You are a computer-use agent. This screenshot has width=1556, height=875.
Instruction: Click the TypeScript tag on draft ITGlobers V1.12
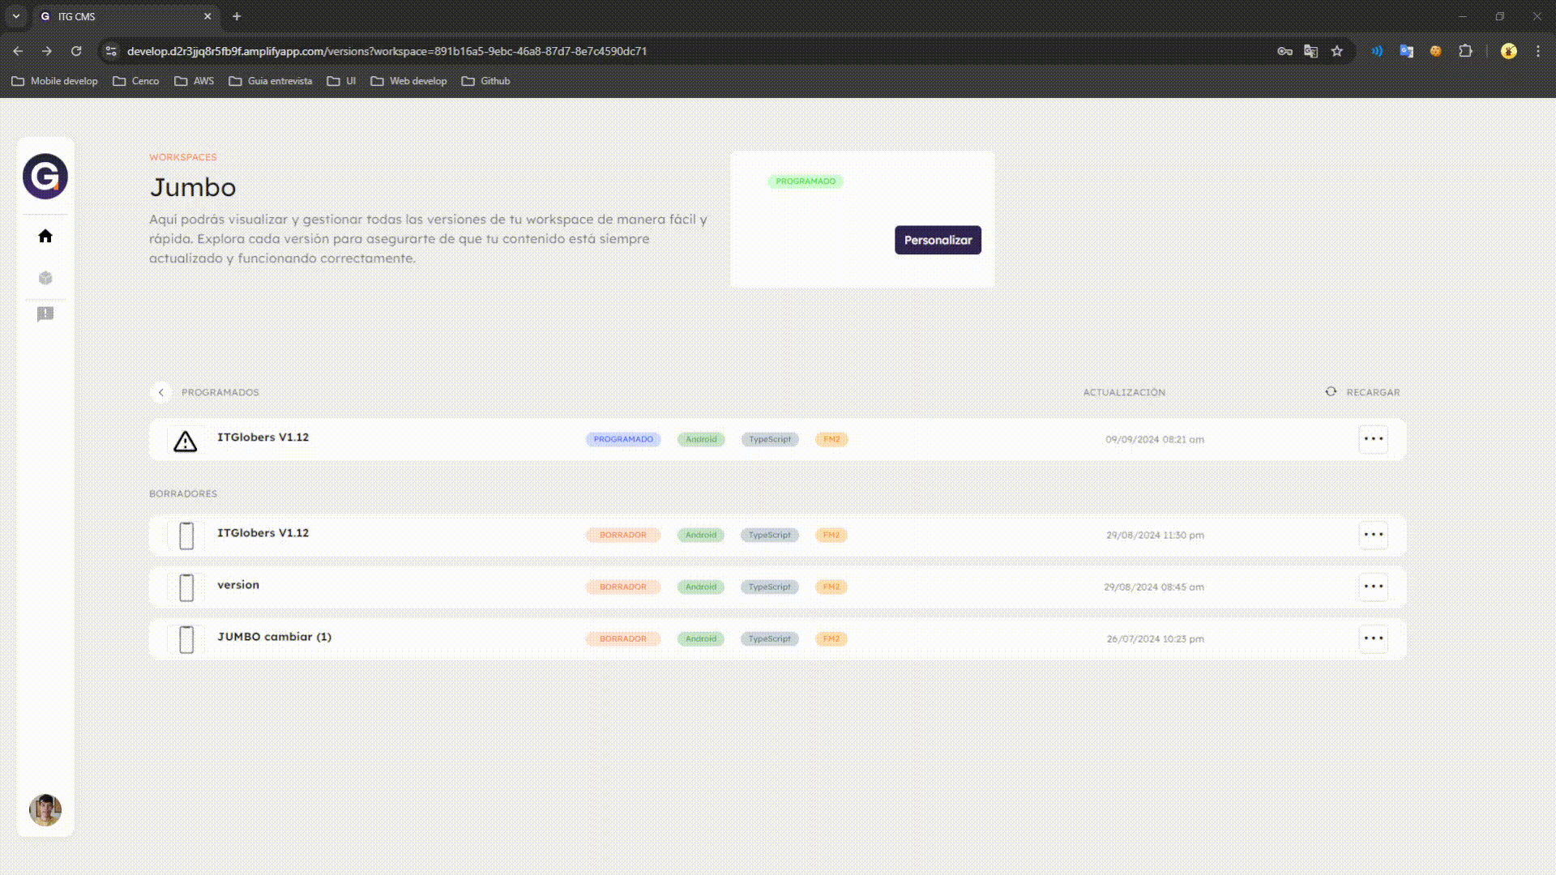click(769, 535)
